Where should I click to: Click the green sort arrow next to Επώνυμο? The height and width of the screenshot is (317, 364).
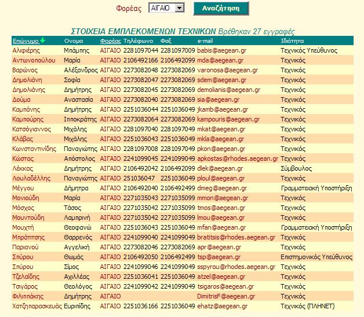pyautogui.click(x=42, y=40)
